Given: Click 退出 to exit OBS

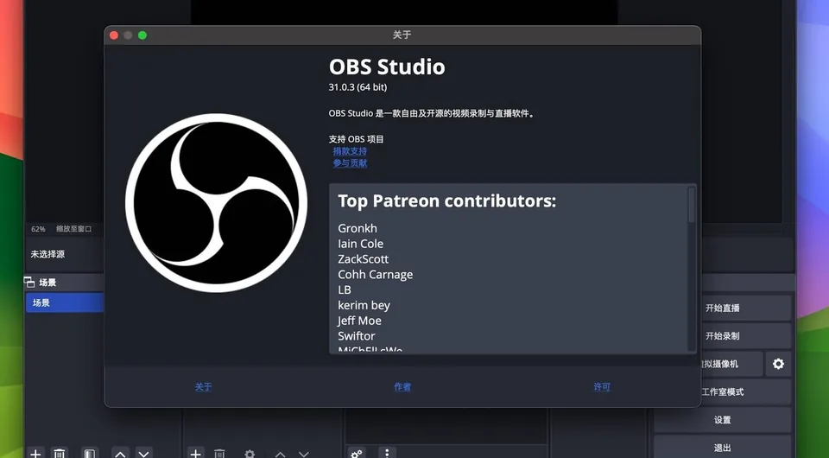Looking at the screenshot, I should [x=722, y=448].
